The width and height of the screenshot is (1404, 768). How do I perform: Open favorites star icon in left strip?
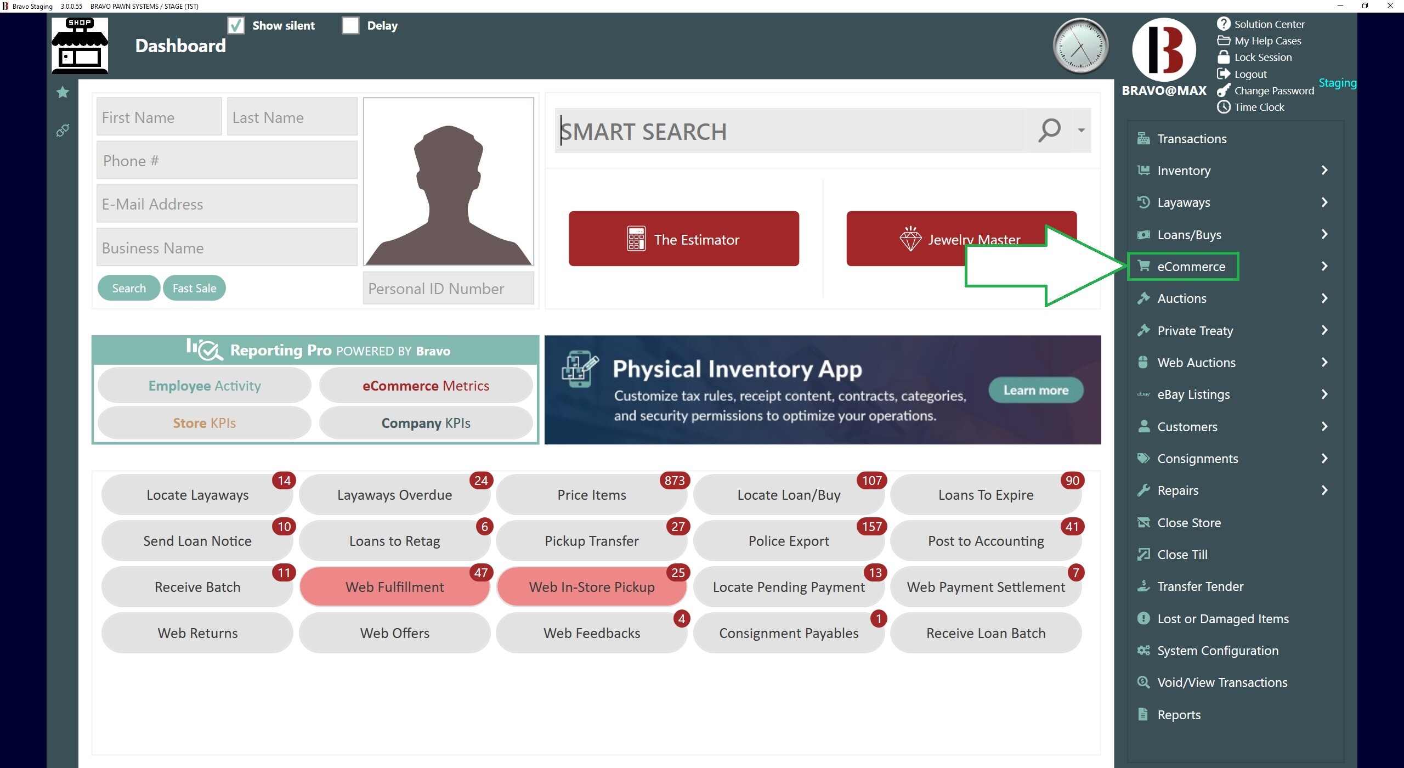click(63, 92)
